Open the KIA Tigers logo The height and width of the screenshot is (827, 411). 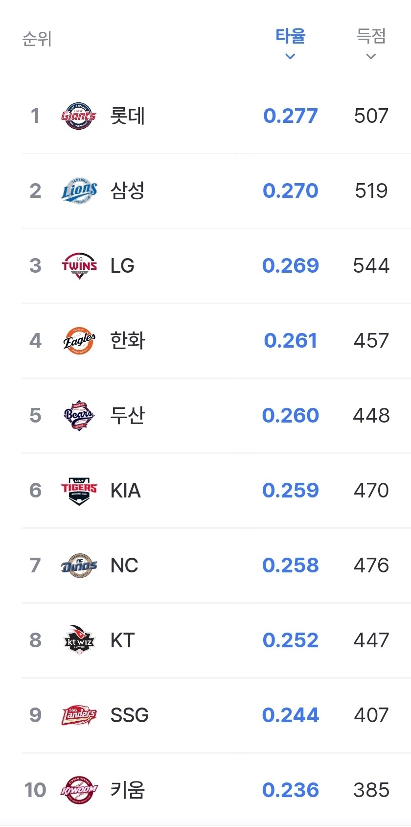79,491
